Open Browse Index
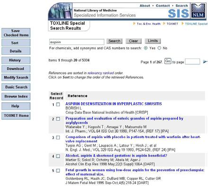Image resolution: width=208 pixels, height=186 pixels. pyautogui.click(x=16, y=97)
